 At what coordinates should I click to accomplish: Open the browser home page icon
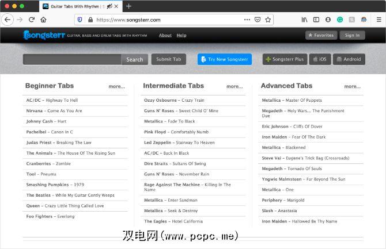tap(43, 20)
